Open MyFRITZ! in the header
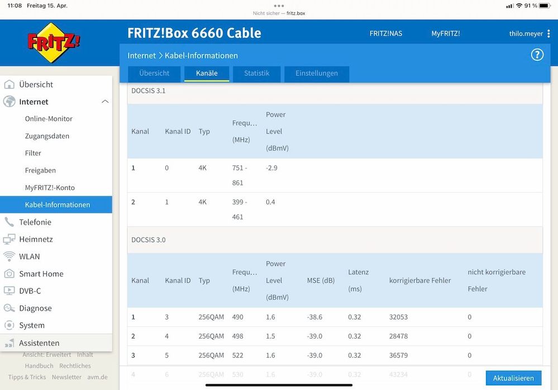 [x=446, y=34]
